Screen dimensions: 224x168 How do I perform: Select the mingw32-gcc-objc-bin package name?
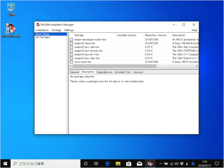tap(87, 58)
